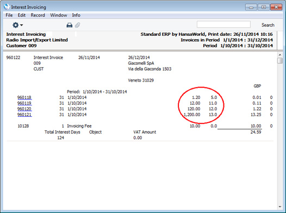The width and height of the screenshot is (286, 213).
Task: Click the paperclip attachments icon
Action: (78, 25)
